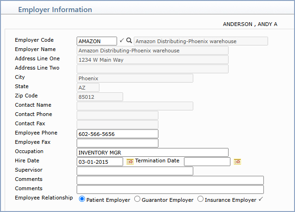Click the Employer Code field containing AMAZON
295x212 pixels.
[x=97, y=41]
